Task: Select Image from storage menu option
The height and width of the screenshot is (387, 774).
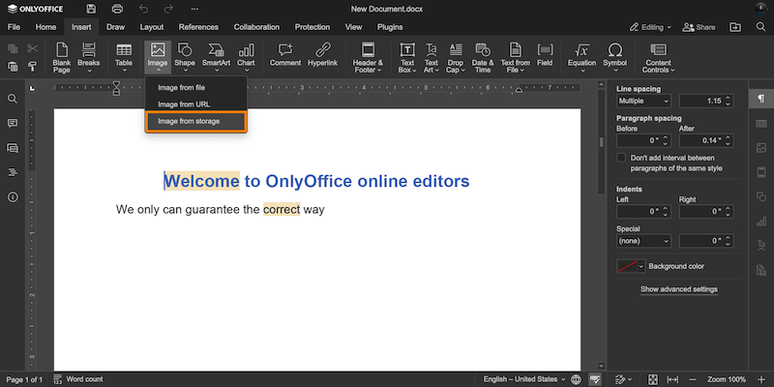Action: tap(196, 121)
